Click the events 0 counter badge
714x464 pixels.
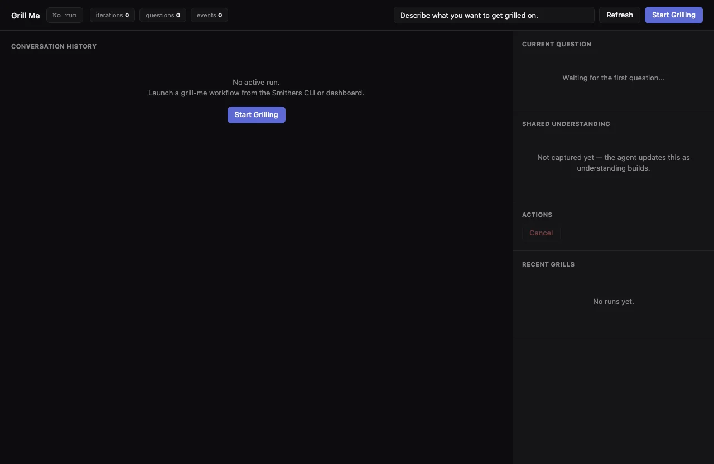[x=209, y=15]
